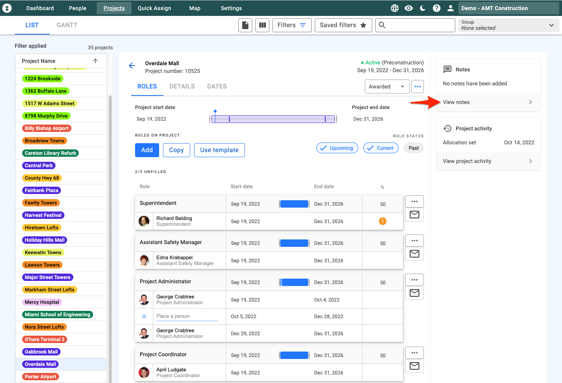Open the DETAILS tab for Overdale Mall
Screen dimensions: 562x383
pyautogui.click(x=182, y=86)
